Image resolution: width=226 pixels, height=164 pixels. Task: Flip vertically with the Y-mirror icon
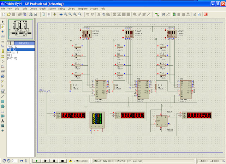coord(26,161)
